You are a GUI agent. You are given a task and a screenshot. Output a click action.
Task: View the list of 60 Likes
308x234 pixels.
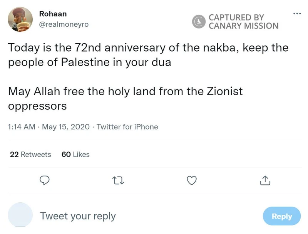tap(75, 155)
